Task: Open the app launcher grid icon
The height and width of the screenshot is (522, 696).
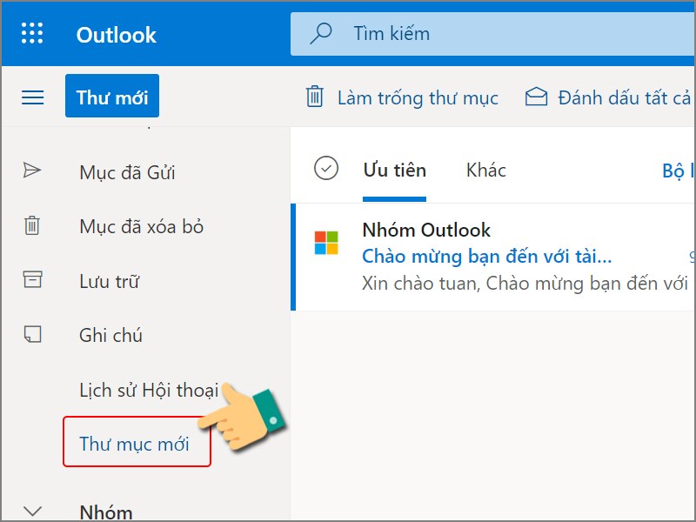Action: (x=32, y=35)
